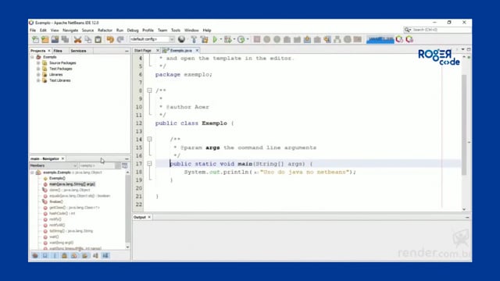
Task: Minimize the Output panel with dash button
Action: (x=467, y=217)
